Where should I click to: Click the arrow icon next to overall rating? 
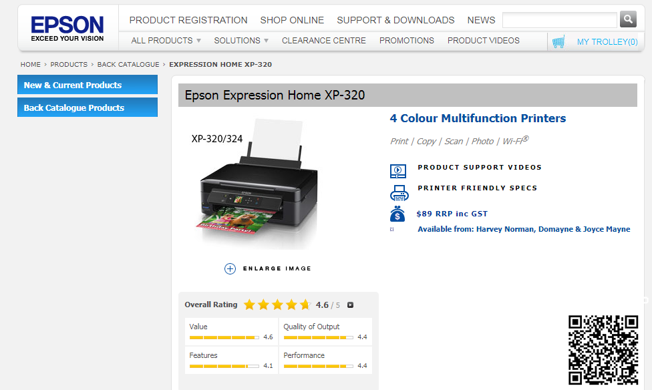[x=350, y=305]
